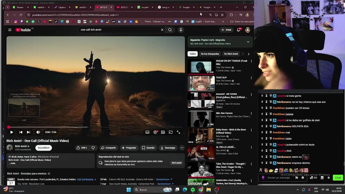This screenshot has width=345, height=194.
Task: Expand the 'Siguiente: Playboi Carti - Magnolia' mix panel
Action: [248, 42]
